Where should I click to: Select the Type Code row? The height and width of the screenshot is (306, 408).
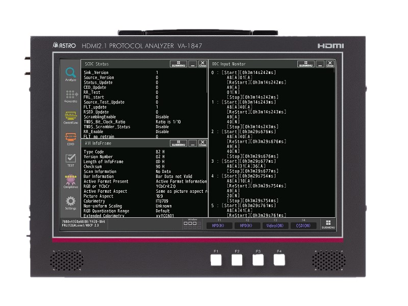tap(145, 151)
